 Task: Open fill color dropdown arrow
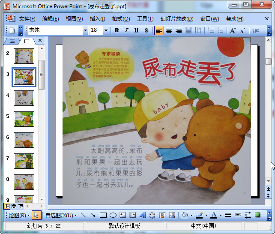click(191, 215)
